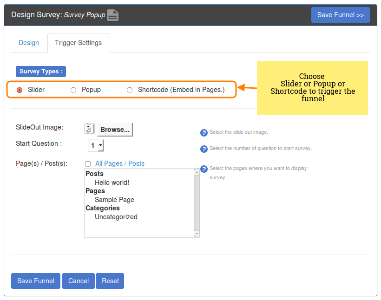Switch to the Design tab

(x=29, y=43)
